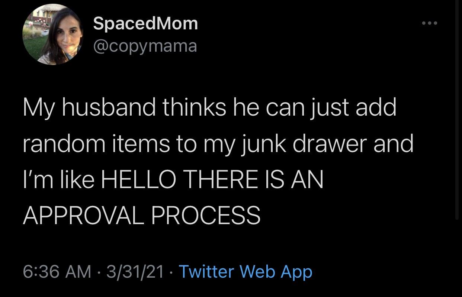The image size is (462, 297).
Task: Click the capitalized word "PROCESS"
Action: click(x=206, y=215)
